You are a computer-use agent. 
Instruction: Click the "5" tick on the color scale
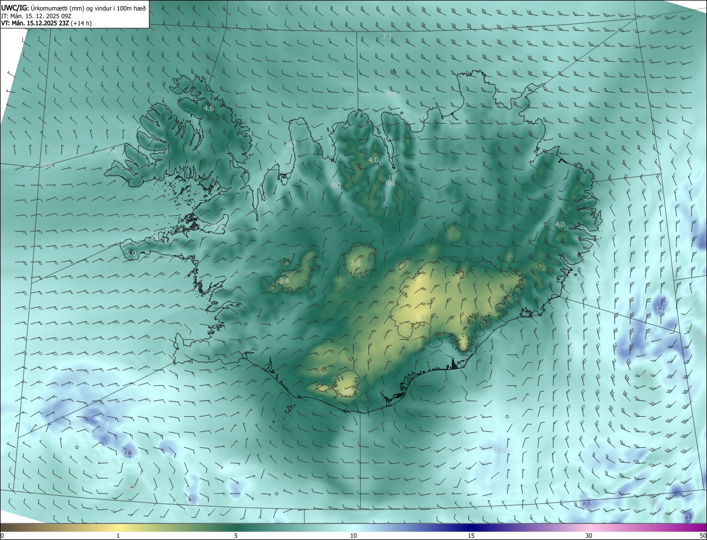pos(236,536)
